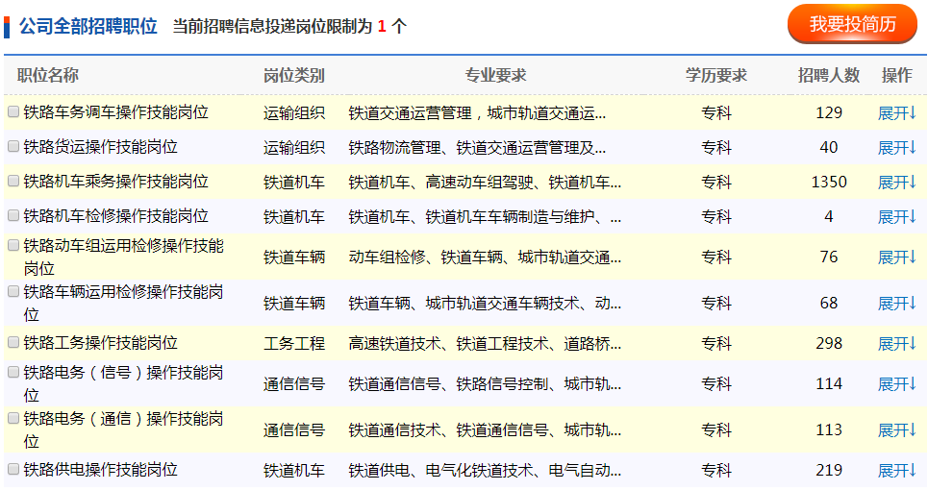Click the 职位名称 column header

click(48, 76)
